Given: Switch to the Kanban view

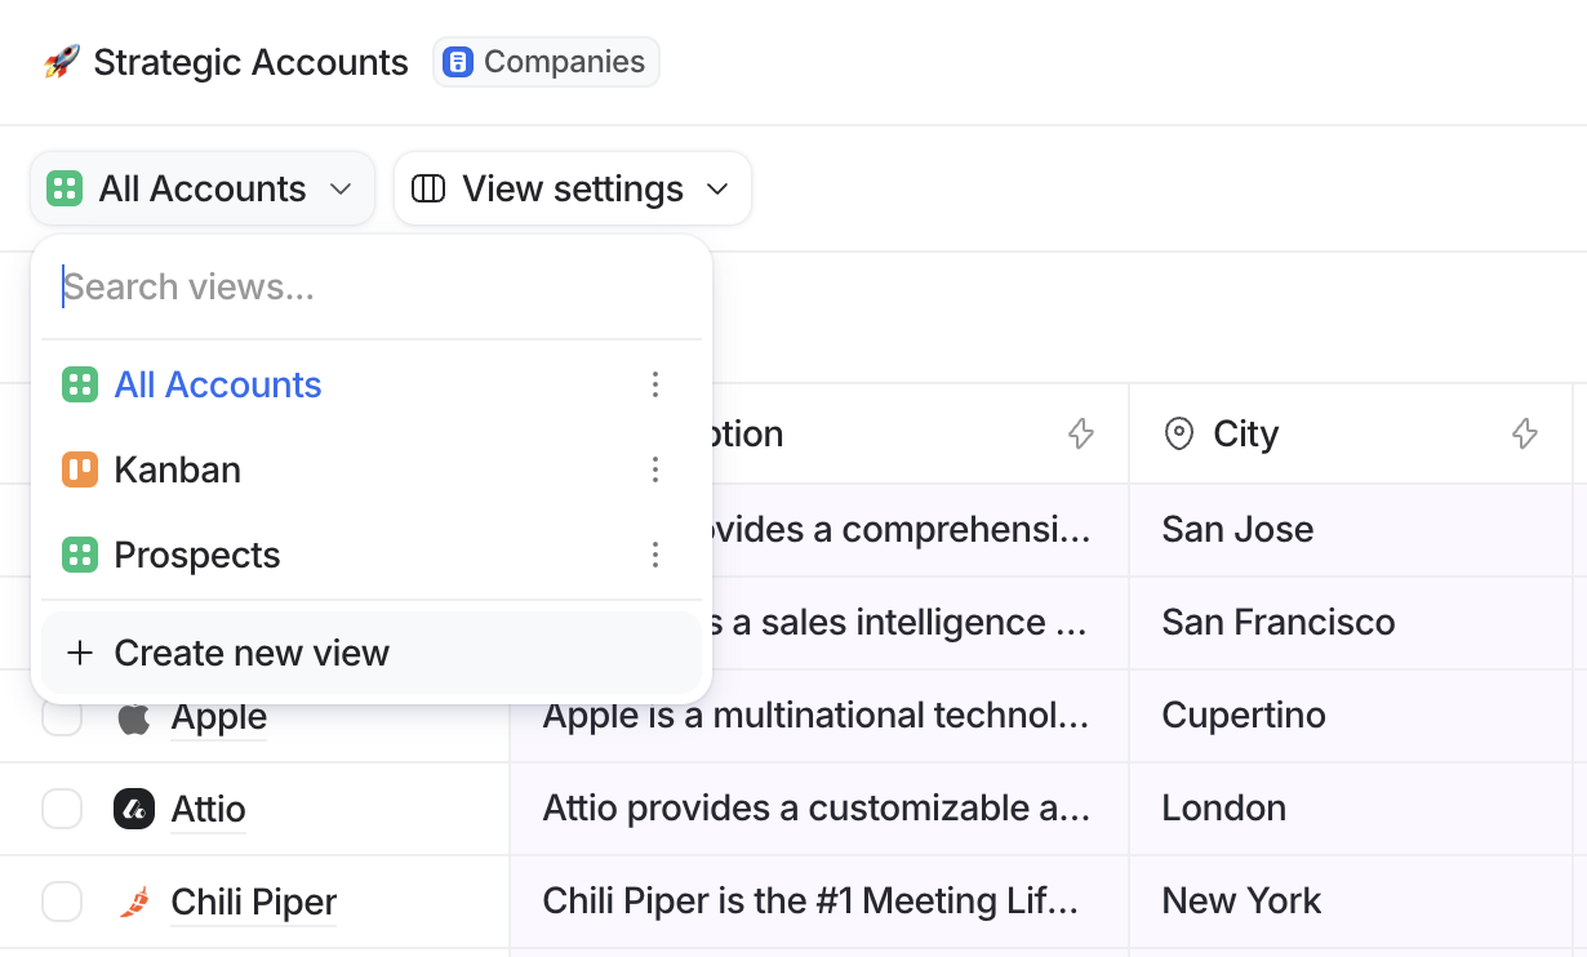Looking at the screenshot, I should coord(178,469).
